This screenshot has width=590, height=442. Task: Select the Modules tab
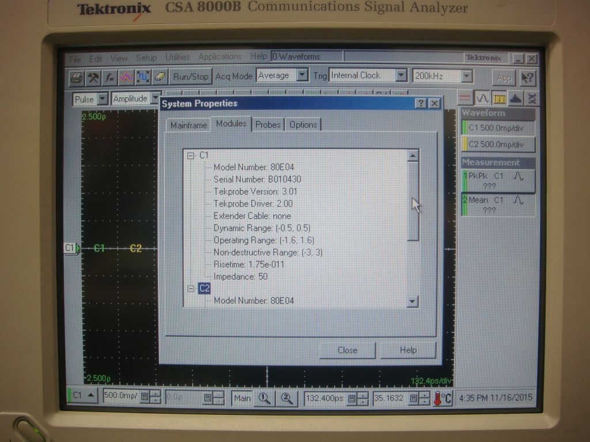point(231,124)
